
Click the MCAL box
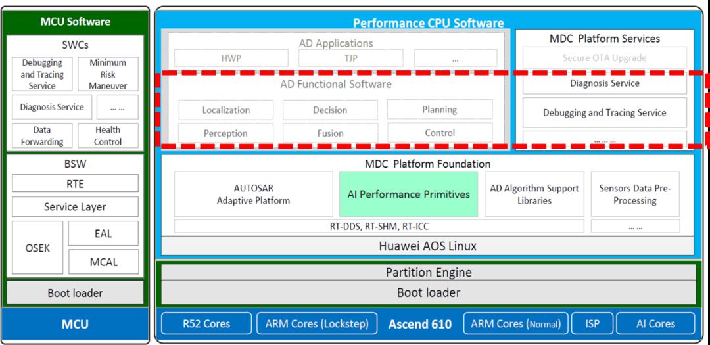coord(103,262)
